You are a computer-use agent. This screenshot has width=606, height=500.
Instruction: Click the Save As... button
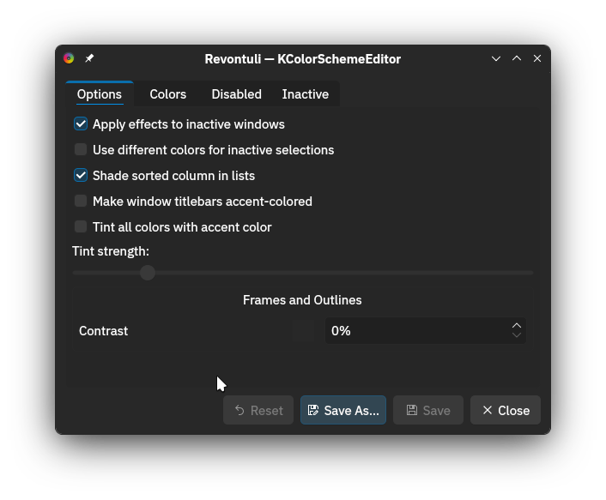point(343,410)
